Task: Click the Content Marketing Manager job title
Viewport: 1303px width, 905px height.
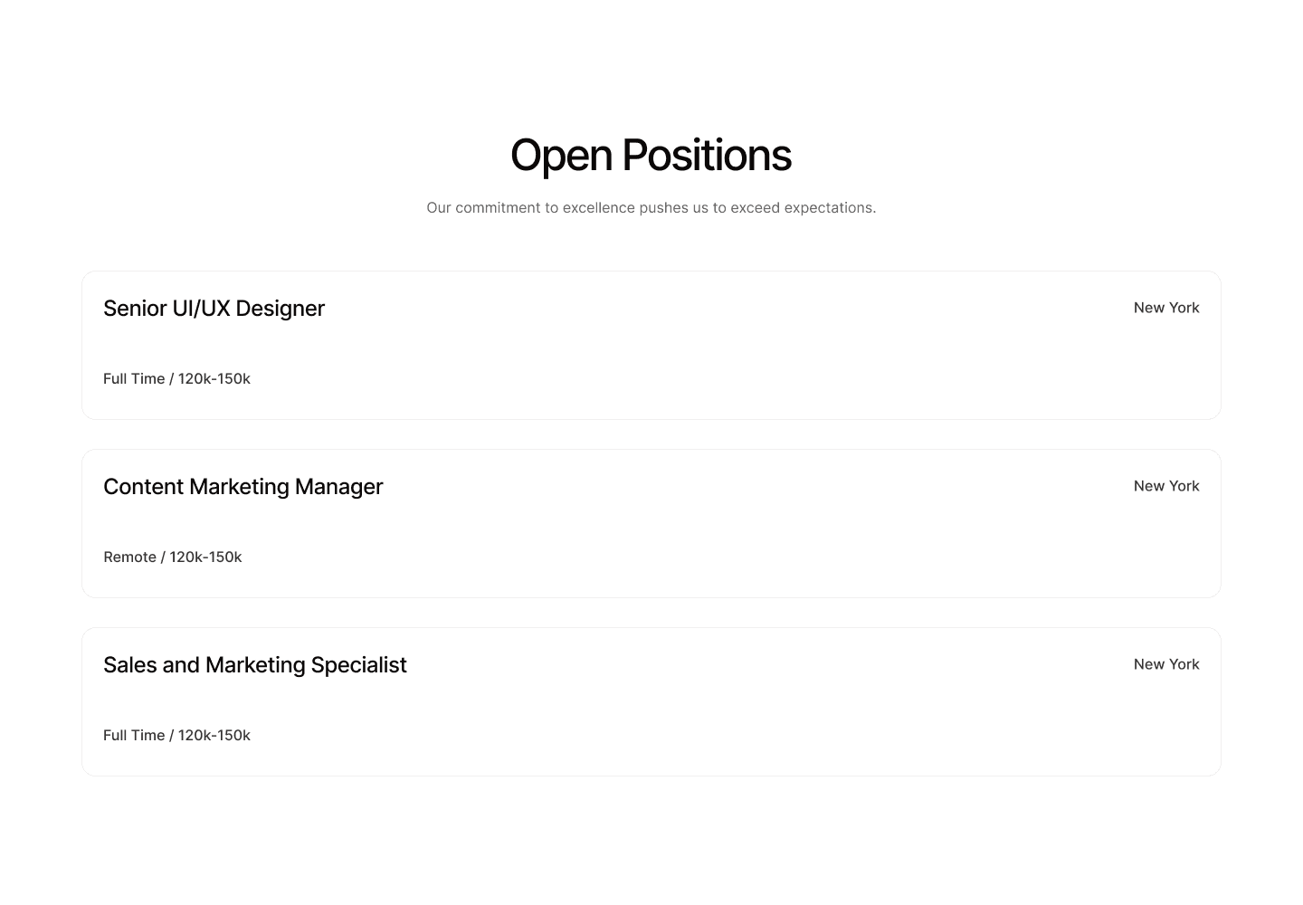Action: tap(243, 486)
